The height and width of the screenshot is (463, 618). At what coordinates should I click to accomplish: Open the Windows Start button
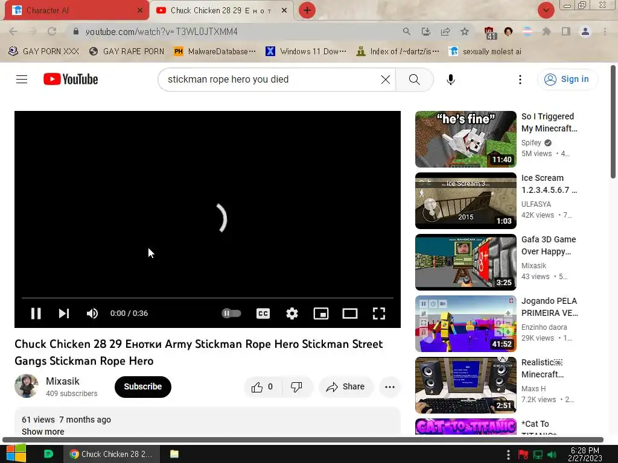(x=16, y=453)
